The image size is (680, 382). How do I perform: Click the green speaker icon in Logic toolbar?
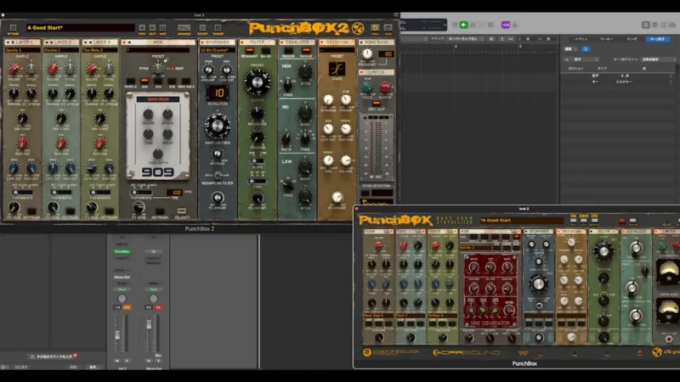point(463,25)
